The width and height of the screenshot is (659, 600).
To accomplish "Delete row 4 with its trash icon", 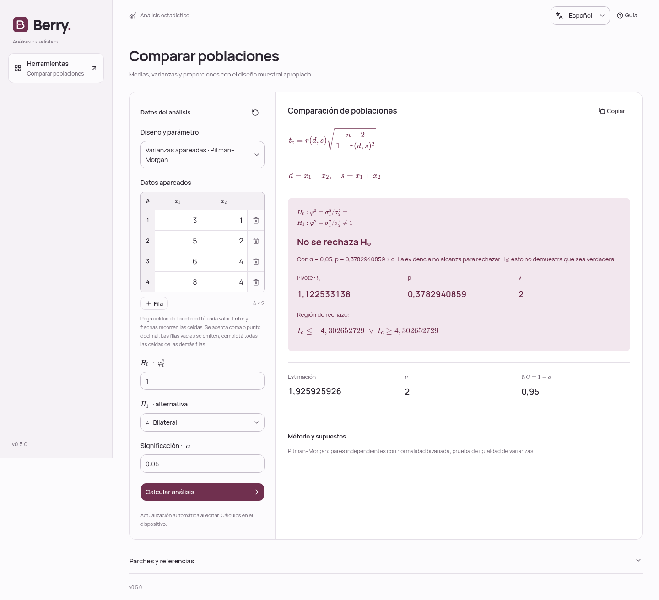I will (256, 282).
